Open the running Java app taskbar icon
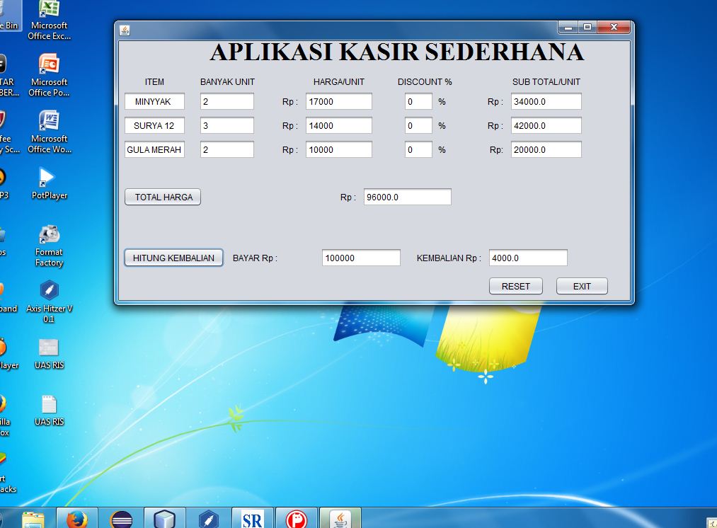The image size is (717, 528). [x=340, y=517]
